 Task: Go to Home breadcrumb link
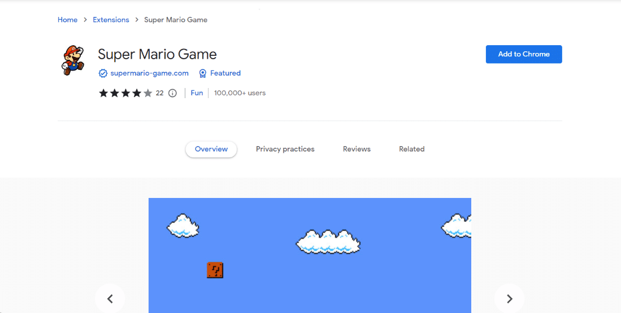[67, 20]
